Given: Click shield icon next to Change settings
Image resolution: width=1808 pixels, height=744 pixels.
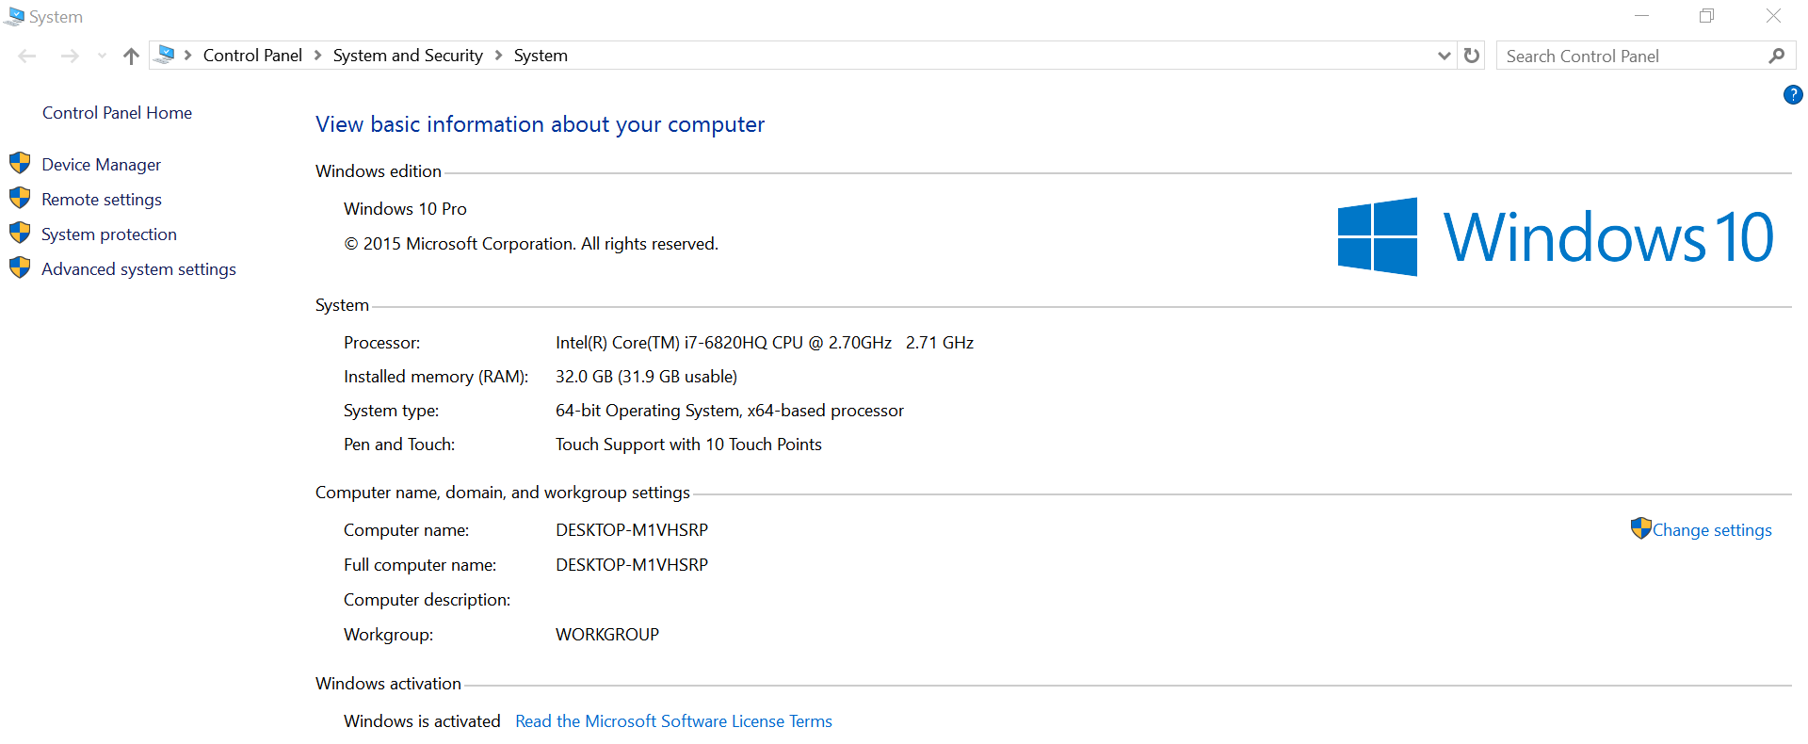Looking at the screenshot, I should tap(1641, 528).
